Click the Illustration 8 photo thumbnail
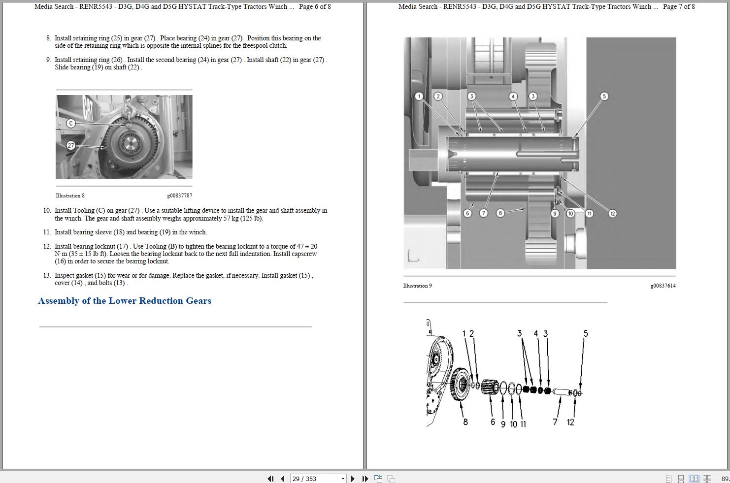 [124, 137]
